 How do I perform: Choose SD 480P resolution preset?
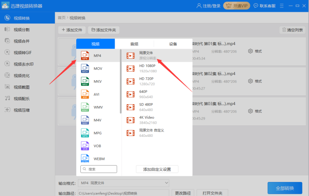click(157, 107)
